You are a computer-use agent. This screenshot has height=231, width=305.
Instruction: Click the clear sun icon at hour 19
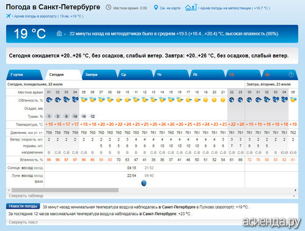tap(205, 100)
